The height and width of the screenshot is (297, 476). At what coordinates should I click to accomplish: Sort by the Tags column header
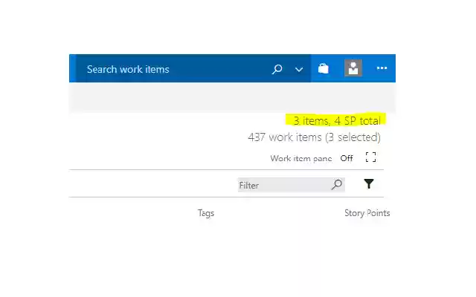click(x=206, y=213)
